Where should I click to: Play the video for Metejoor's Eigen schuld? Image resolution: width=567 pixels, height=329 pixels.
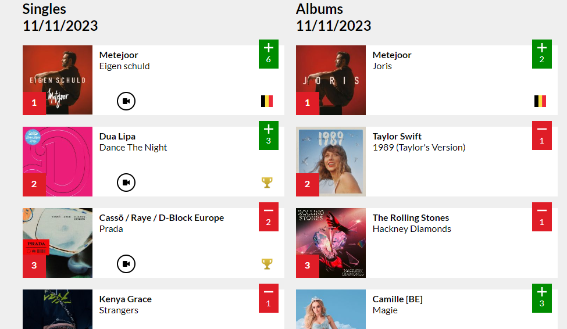[x=126, y=101]
